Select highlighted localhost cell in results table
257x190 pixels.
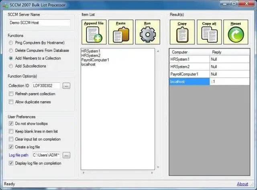[x=190, y=82]
